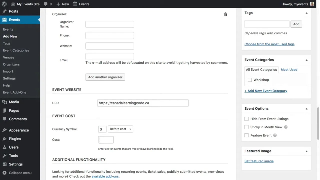Open Help in the Events submenu
320x180 pixels.
(6, 85)
